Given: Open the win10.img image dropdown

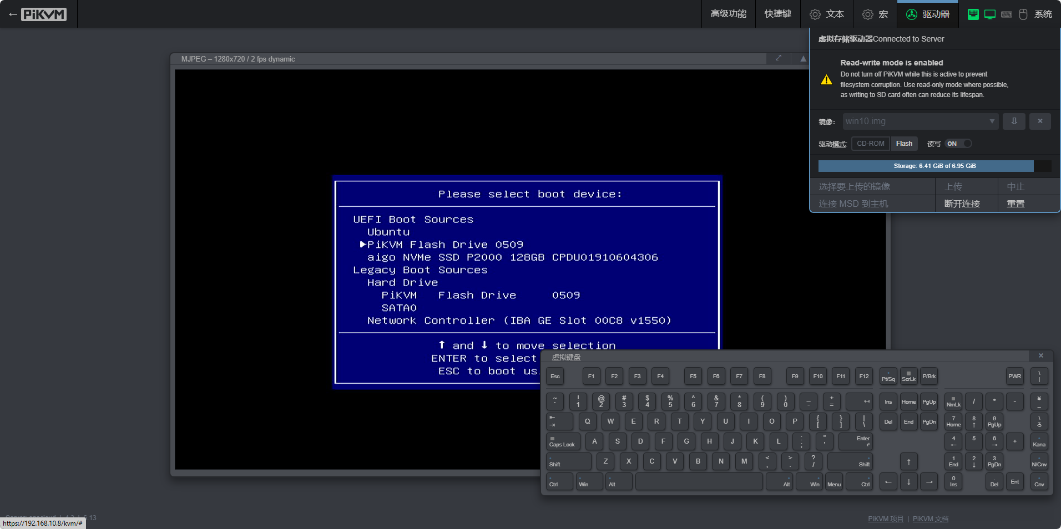Looking at the screenshot, I should 920,121.
